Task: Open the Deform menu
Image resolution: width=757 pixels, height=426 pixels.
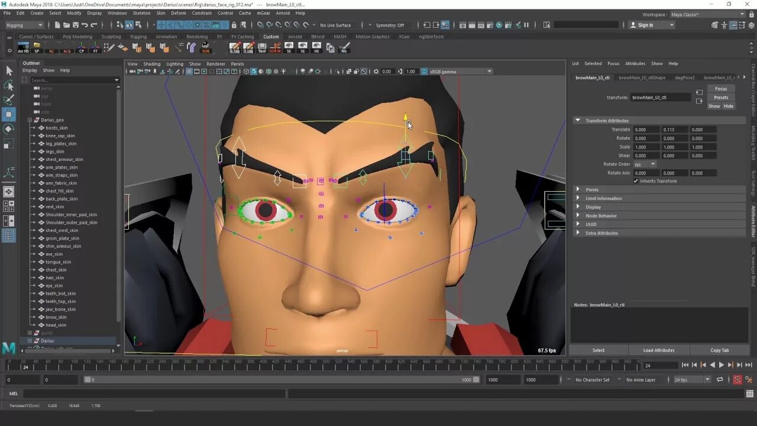Action: click(178, 13)
